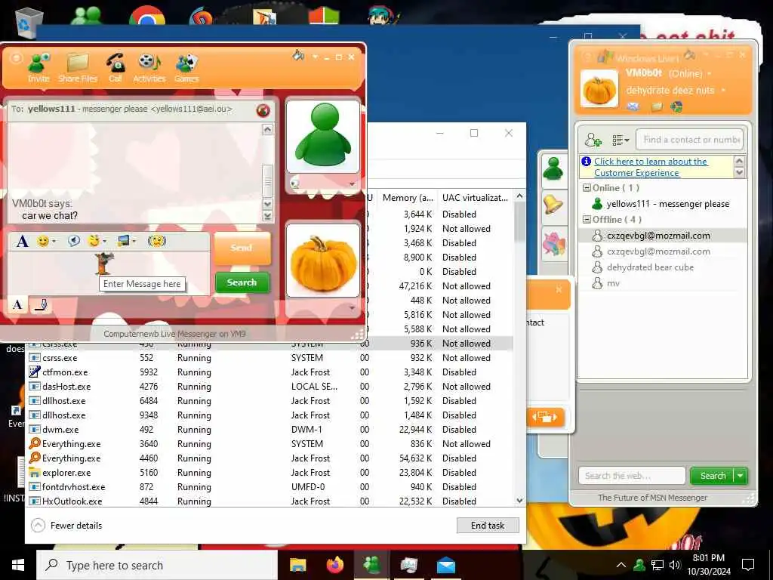Viewport: 773px width, 580px height.
Task: Collapse the Offline contacts group
Action: point(587,220)
